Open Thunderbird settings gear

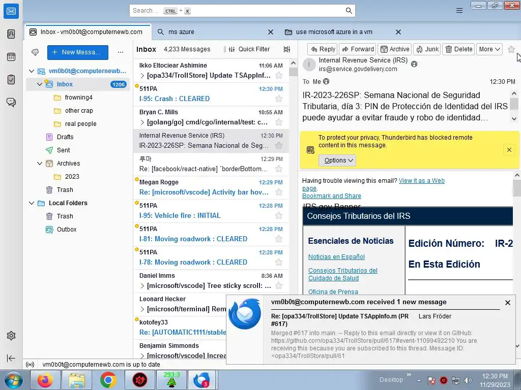(11, 336)
